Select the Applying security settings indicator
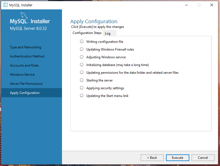The image size is (220, 166). click(82, 88)
